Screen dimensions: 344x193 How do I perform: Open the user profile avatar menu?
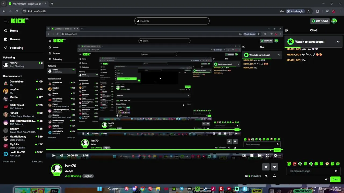pyautogui.click(x=334, y=21)
